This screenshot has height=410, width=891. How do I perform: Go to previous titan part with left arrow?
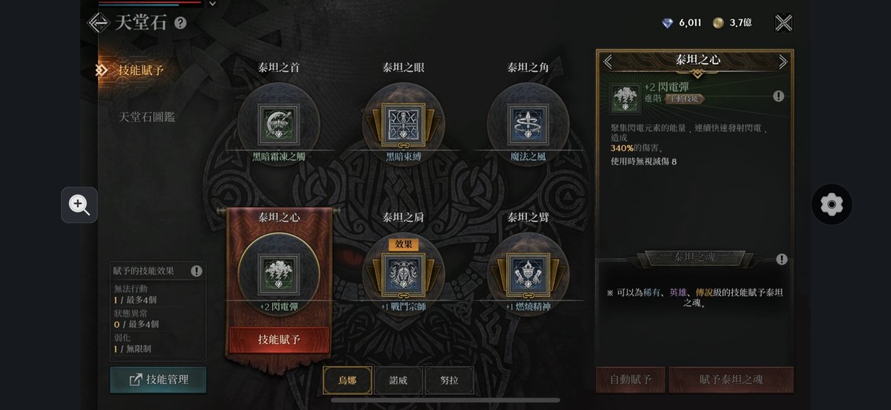608,61
